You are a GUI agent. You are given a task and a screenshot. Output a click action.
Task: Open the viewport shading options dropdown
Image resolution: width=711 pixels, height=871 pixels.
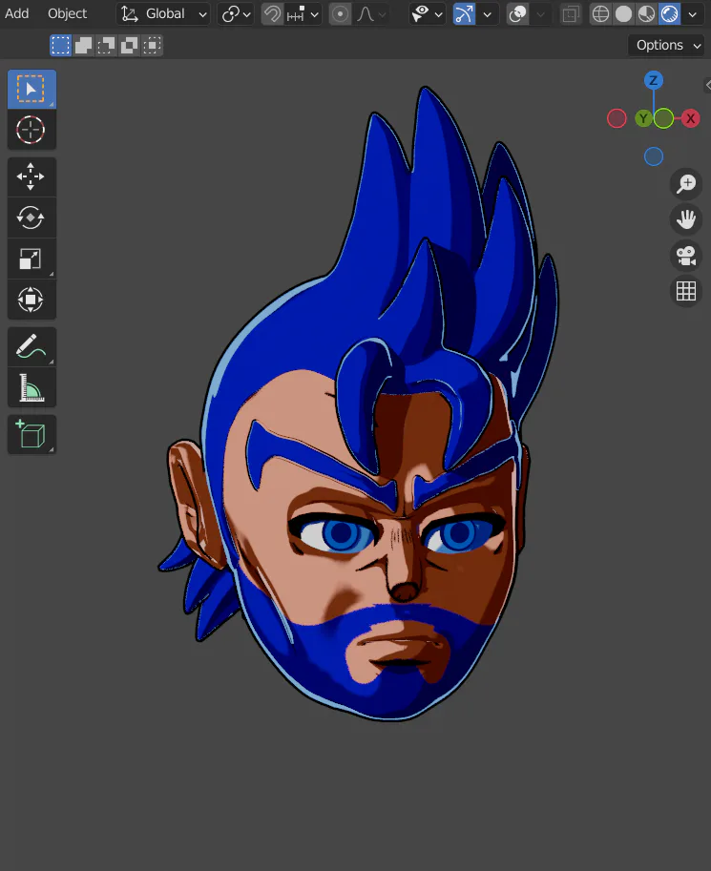[x=692, y=14]
